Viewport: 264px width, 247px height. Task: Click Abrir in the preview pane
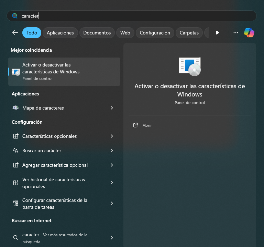pos(147,125)
